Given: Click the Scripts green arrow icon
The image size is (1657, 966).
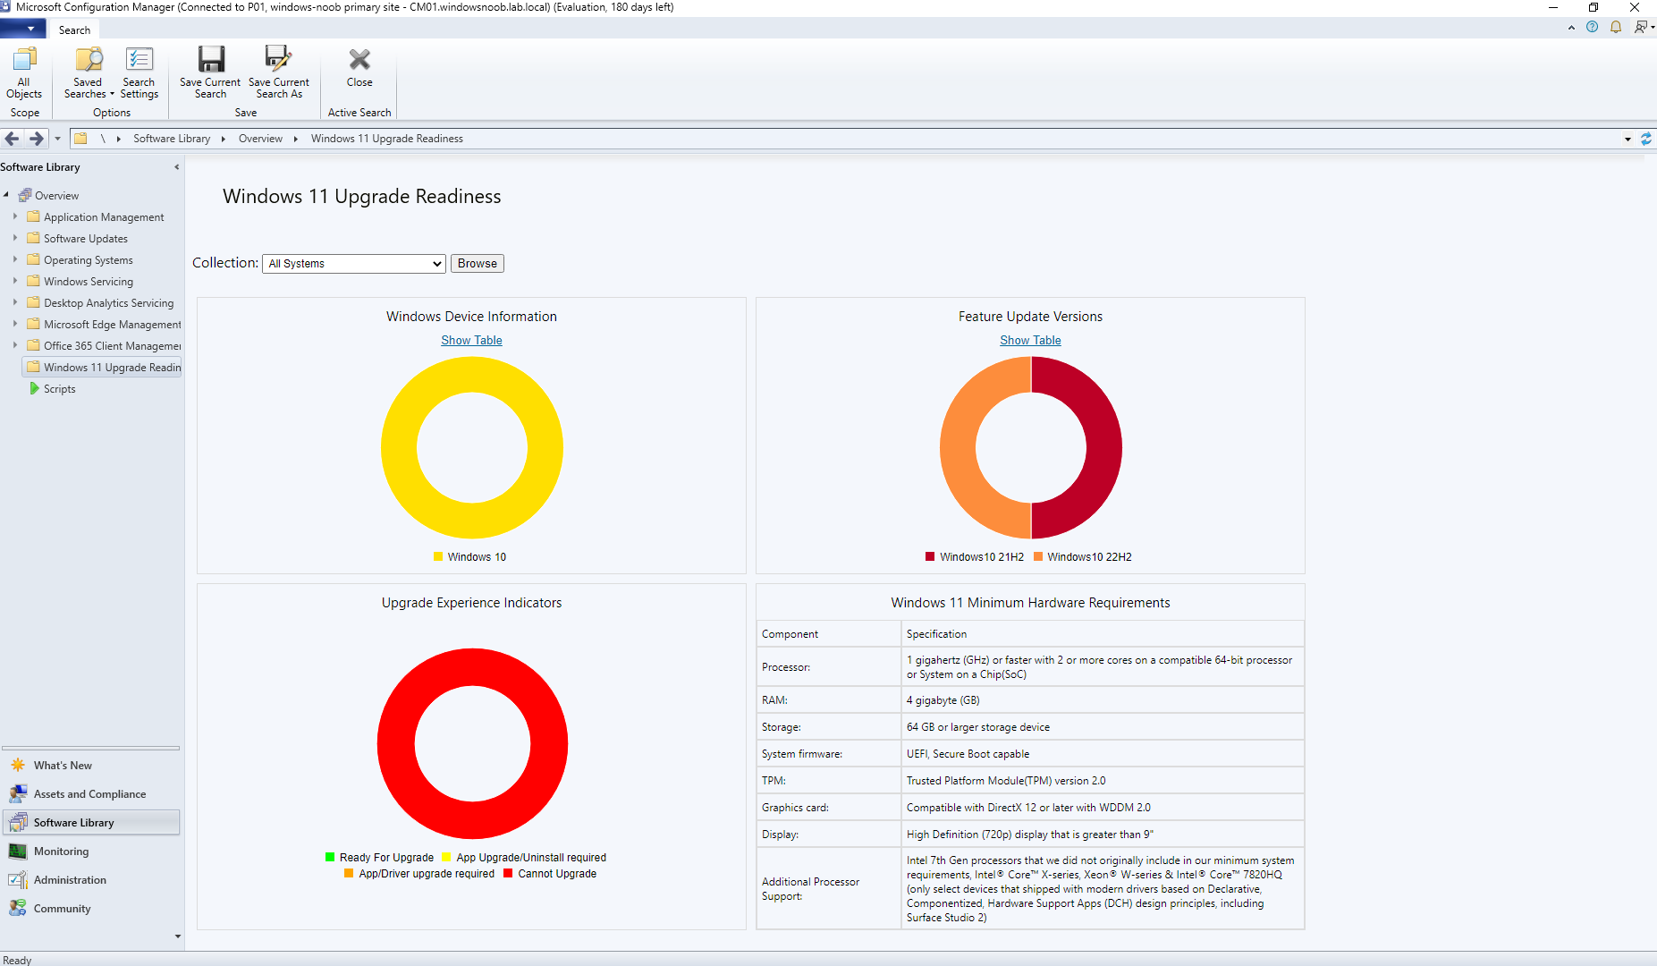Looking at the screenshot, I should tap(34, 389).
